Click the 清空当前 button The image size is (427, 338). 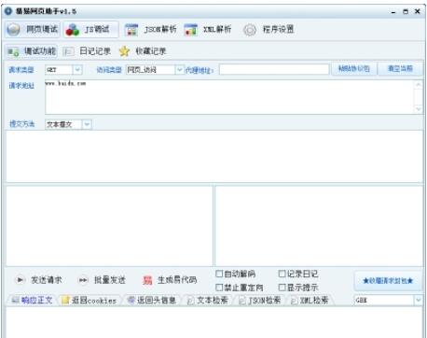click(x=400, y=69)
